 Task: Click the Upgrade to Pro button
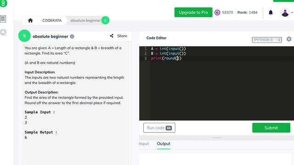pyautogui.click(x=193, y=12)
